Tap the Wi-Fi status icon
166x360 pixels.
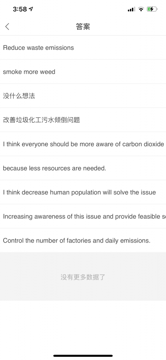tap(141, 9)
